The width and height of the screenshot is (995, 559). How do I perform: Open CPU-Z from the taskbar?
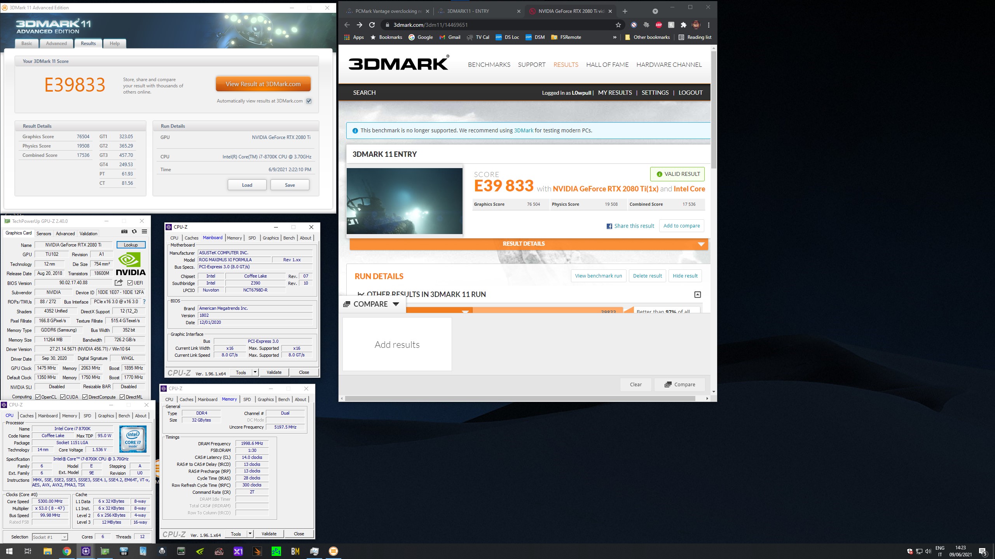[x=86, y=551]
